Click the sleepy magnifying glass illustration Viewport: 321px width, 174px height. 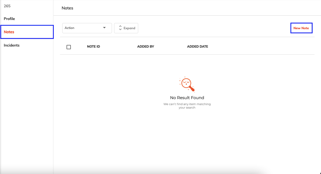click(187, 84)
